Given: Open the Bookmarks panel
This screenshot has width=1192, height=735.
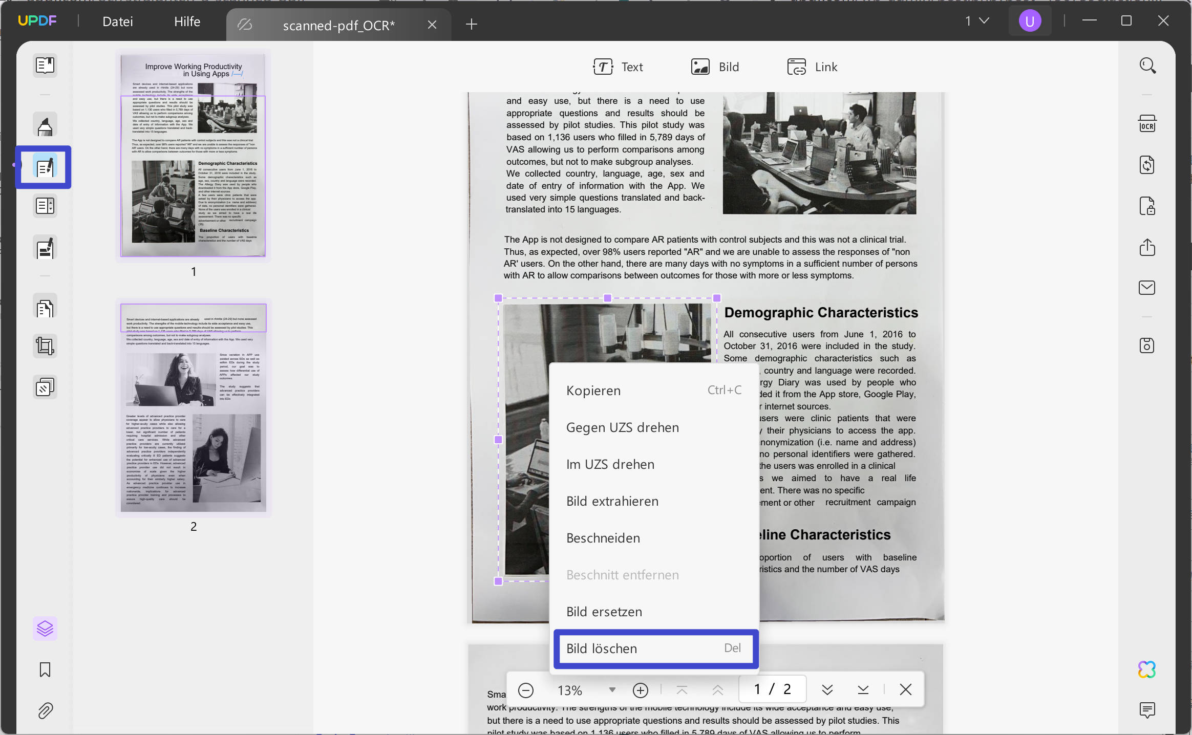Looking at the screenshot, I should click(45, 669).
